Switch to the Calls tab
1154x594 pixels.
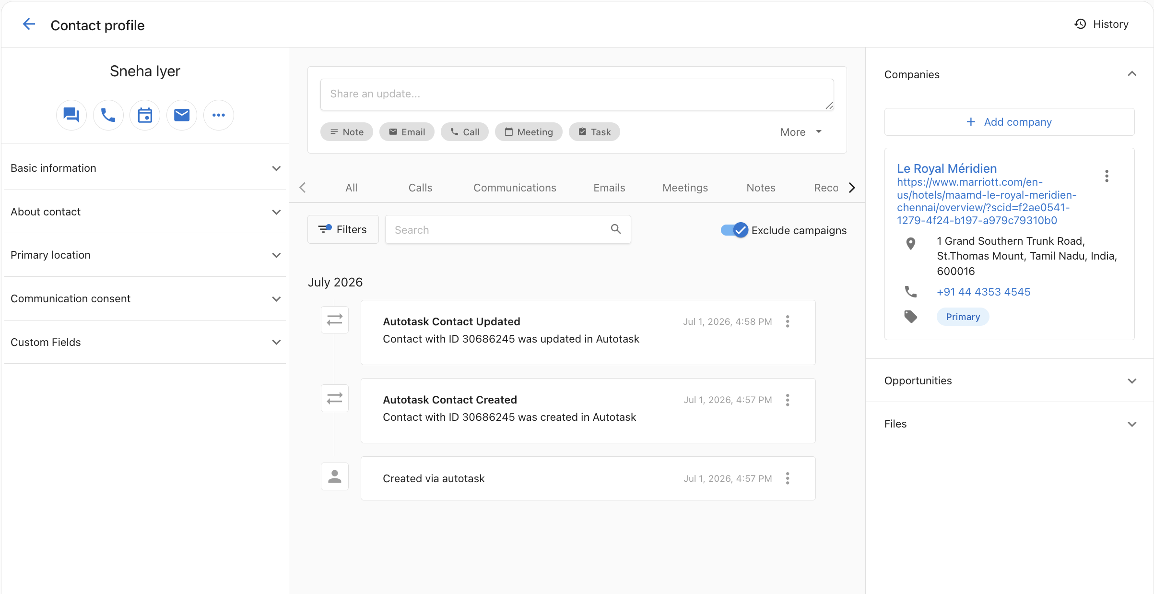420,188
